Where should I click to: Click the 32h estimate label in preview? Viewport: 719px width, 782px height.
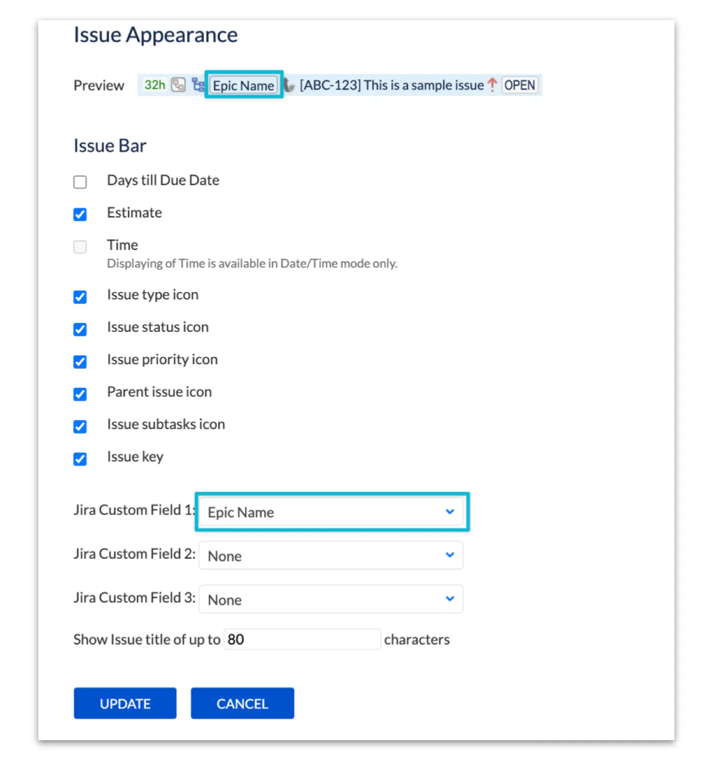(155, 85)
